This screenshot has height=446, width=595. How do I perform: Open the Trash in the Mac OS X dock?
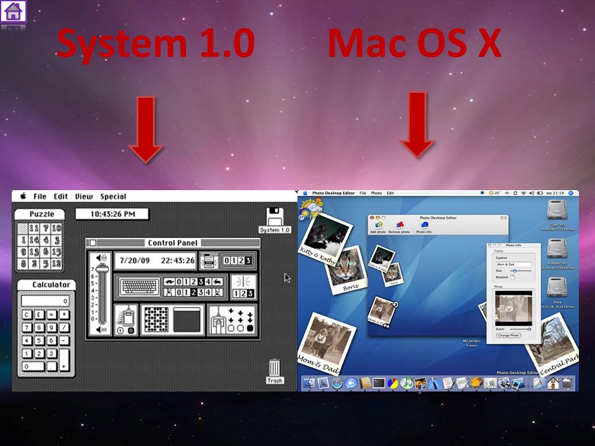tap(567, 383)
